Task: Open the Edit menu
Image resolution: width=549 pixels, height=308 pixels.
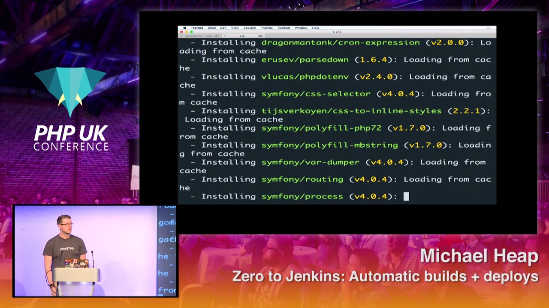Action: coord(223,28)
